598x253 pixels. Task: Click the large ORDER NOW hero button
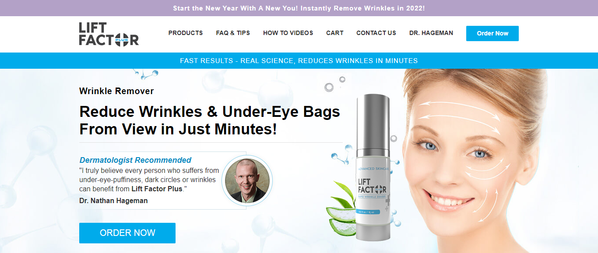(127, 233)
